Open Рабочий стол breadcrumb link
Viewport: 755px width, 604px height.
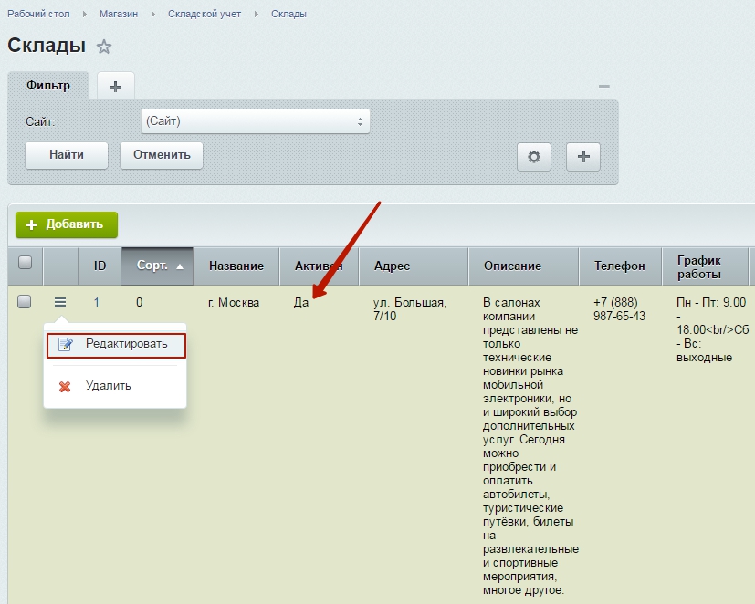pos(38,14)
